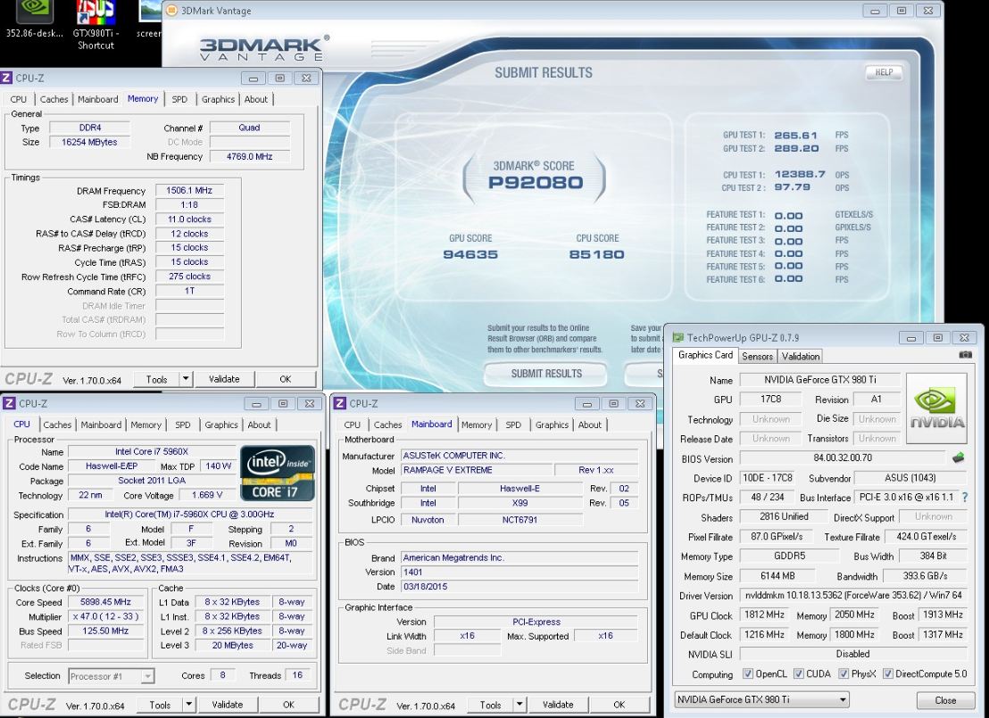Click the Core Speed value 5898.45 MHz
The height and width of the screenshot is (718, 989).
105,602
